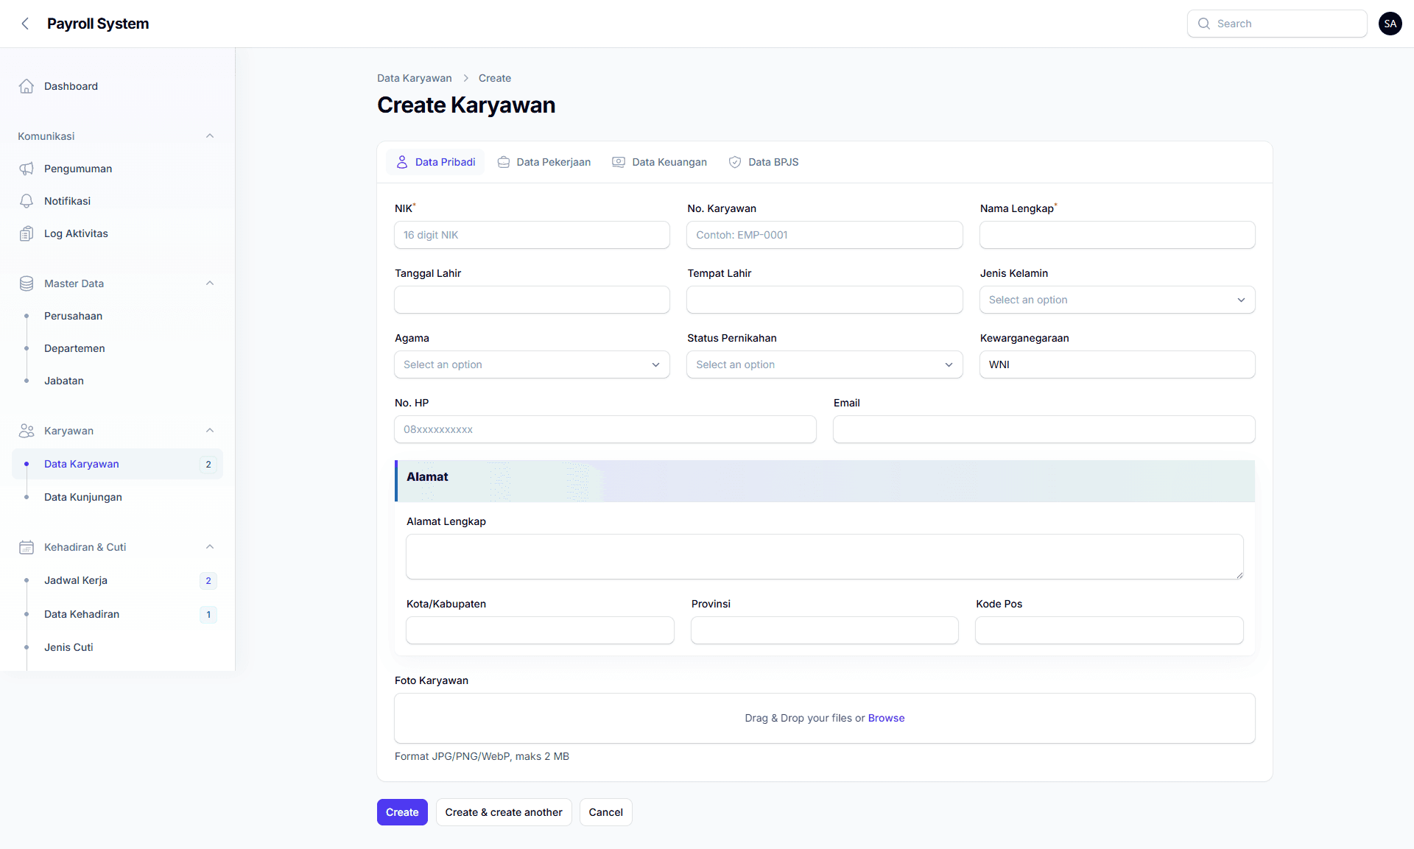Focus the No. HP input field
The height and width of the screenshot is (849, 1414).
click(605, 429)
